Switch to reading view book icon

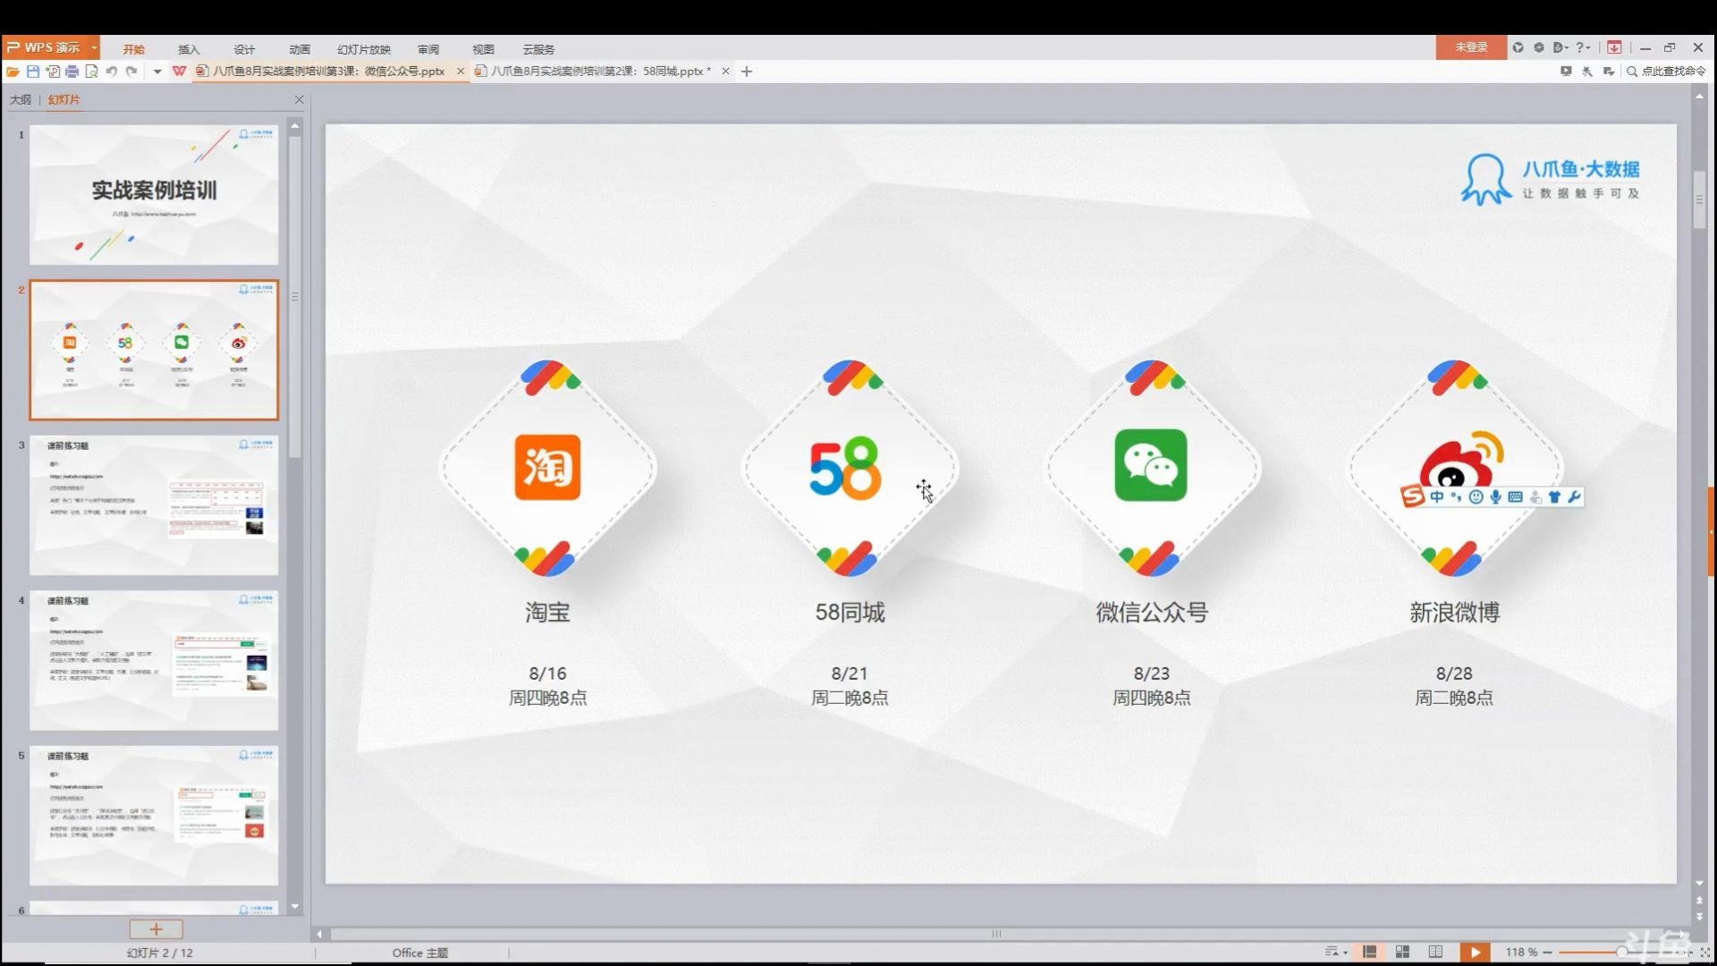click(1435, 952)
